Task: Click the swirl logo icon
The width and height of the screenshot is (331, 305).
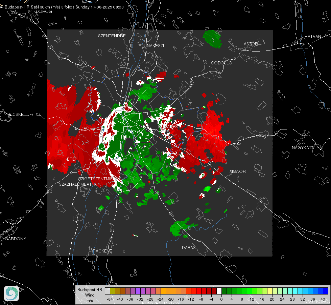Action: tap(11, 293)
